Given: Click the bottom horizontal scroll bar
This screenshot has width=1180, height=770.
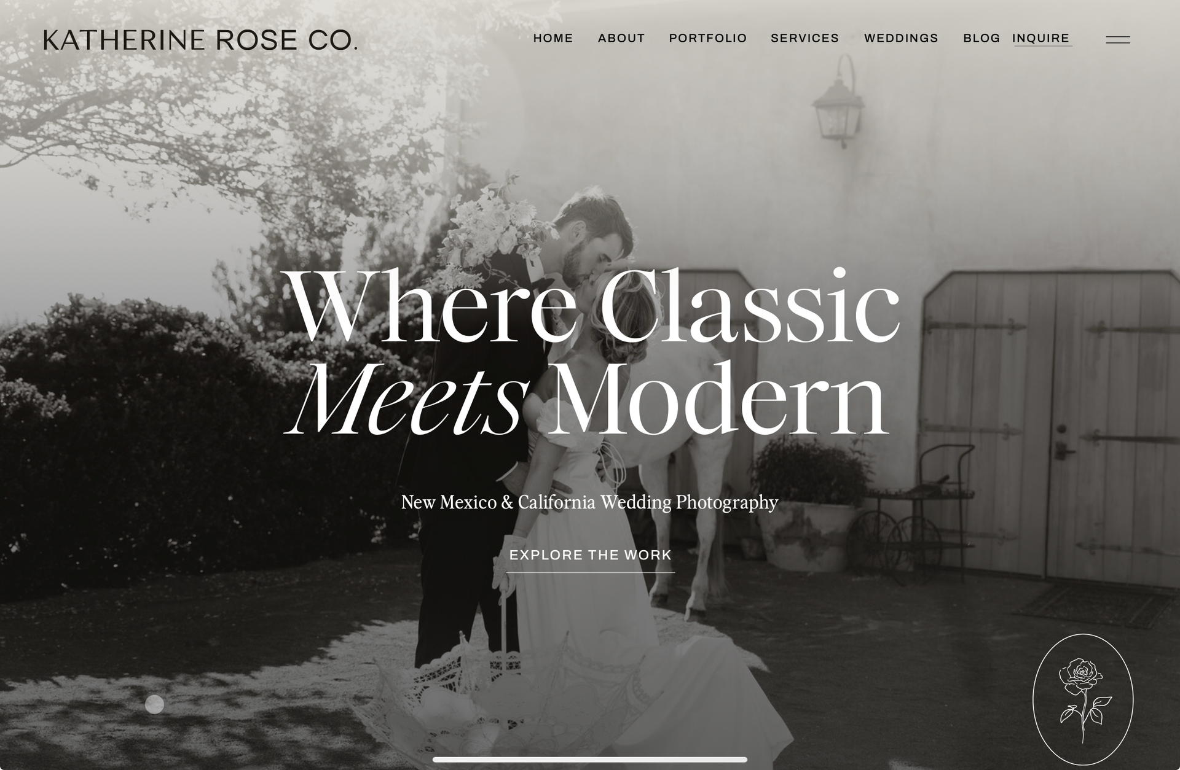Looking at the screenshot, I should point(590,760).
